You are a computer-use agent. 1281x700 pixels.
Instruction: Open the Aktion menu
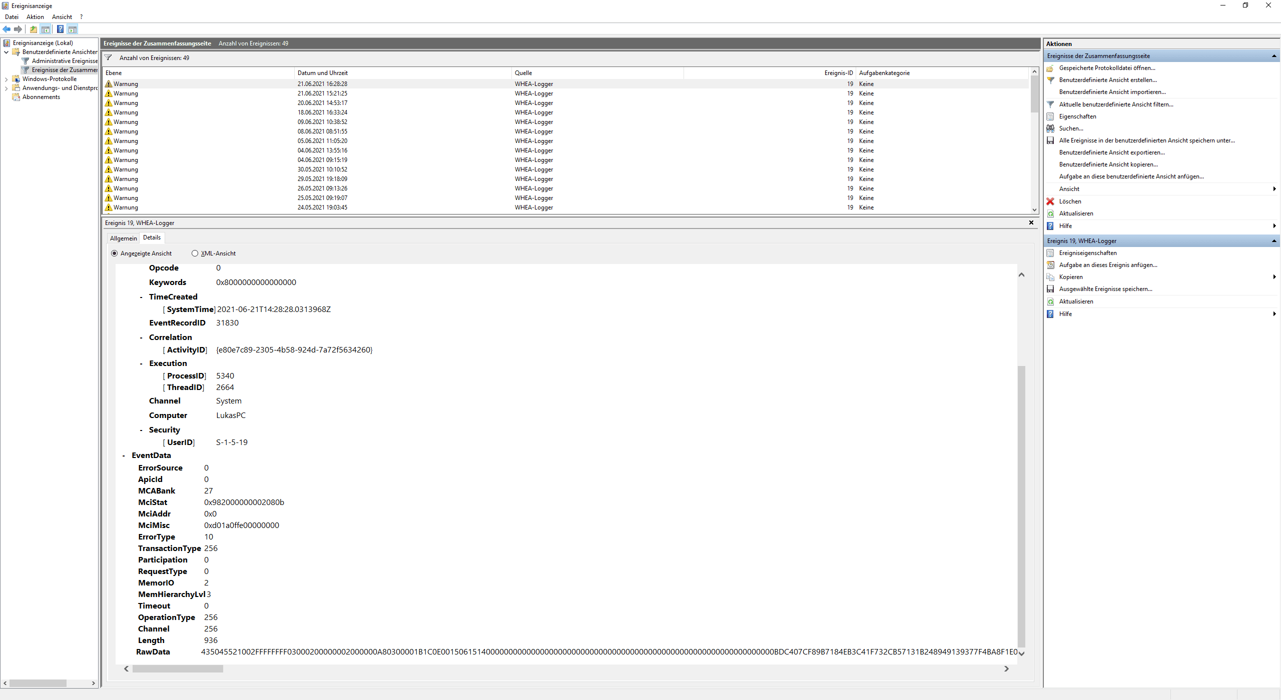pyautogui.click(x=35, y=17)
